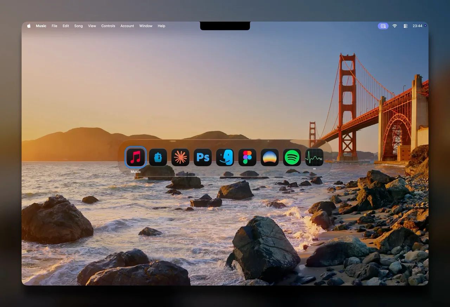Screen dimensions: 450x307
Task: Launch Figma from the dock
Action: point(247,157)
